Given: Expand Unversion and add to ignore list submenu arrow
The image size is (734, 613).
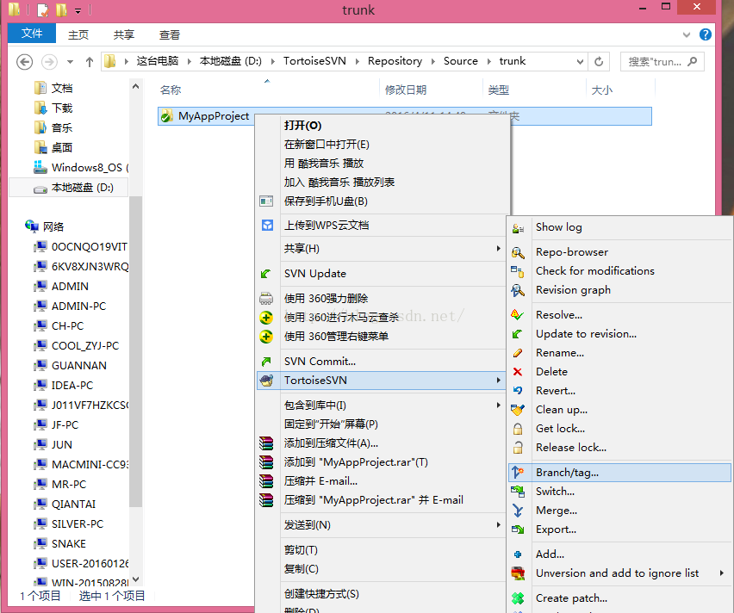Looking at the screenshot, I should pos(721,573).
